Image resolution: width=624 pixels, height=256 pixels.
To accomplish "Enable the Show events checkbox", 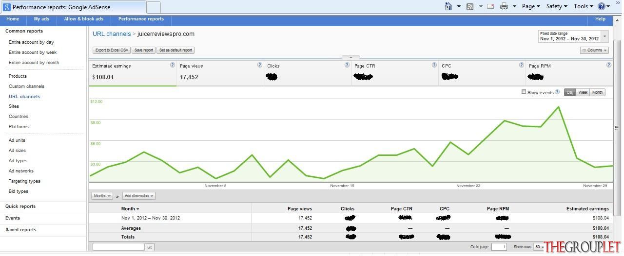I will [x=524, y=92].
